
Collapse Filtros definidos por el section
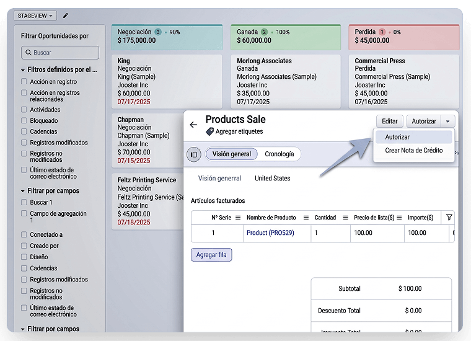point(23,70)
